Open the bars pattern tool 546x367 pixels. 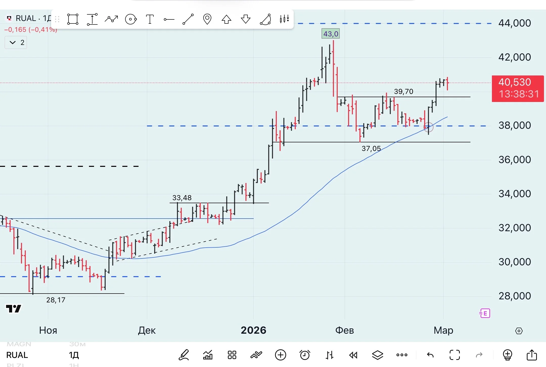(x=284, y=19)
